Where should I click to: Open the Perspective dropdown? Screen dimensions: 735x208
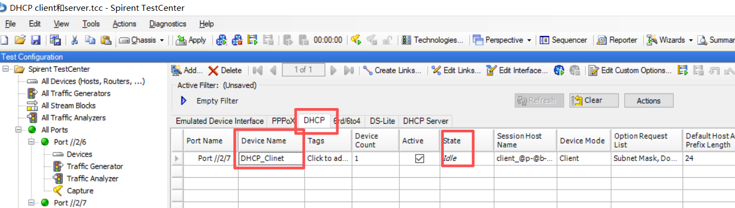[502, 40]
